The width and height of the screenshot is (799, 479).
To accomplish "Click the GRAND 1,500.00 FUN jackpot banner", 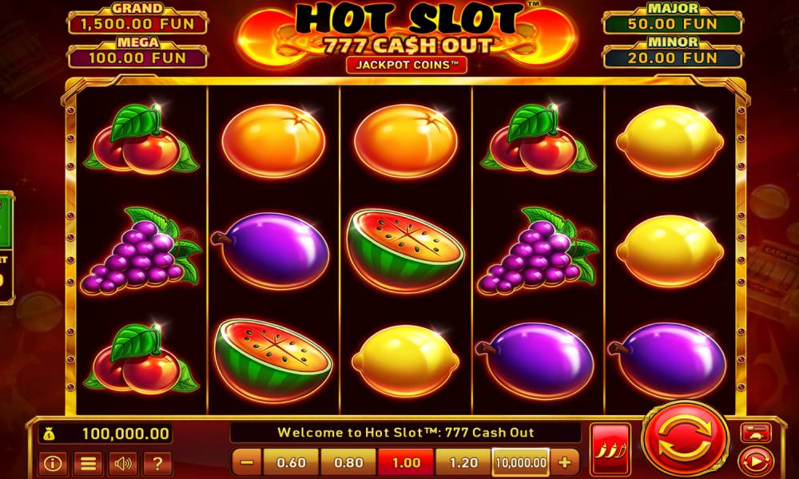I will (137, 19).
